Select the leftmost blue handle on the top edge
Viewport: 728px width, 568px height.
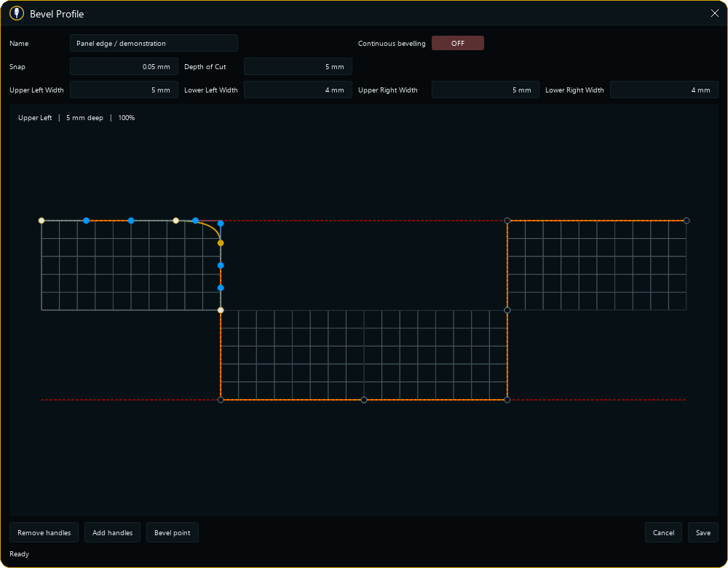click(87, 221)
